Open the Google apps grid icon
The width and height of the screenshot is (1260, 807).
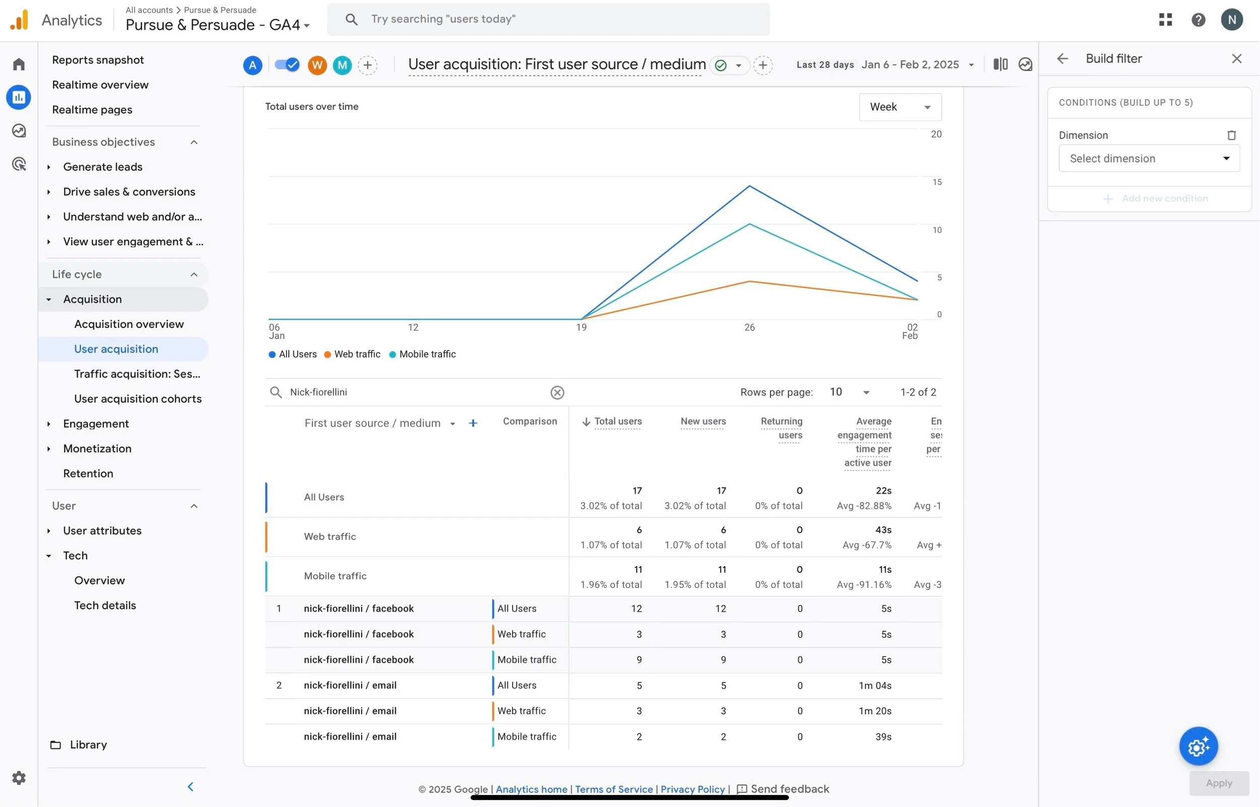click(1165, 20)
